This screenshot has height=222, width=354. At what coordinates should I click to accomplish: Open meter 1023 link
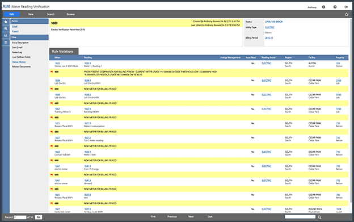click(x=57, y=152)
